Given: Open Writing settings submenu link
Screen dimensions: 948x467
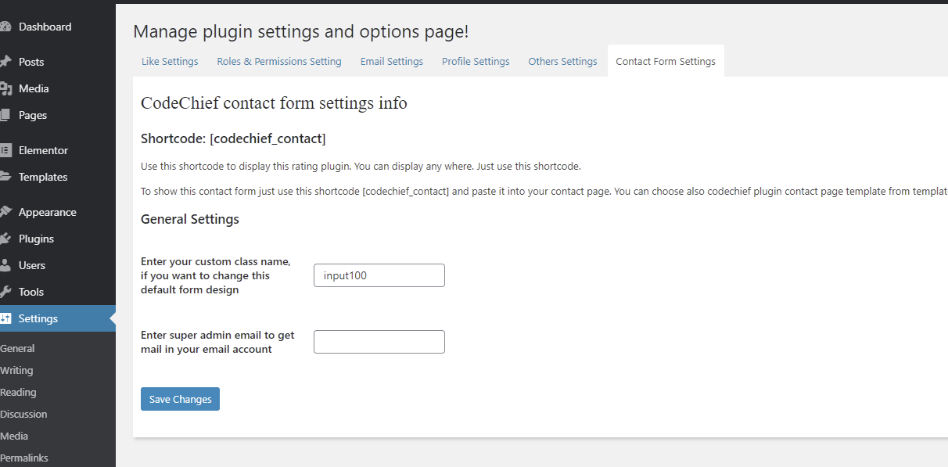Looking at the screenshot, I should [16, 370].
